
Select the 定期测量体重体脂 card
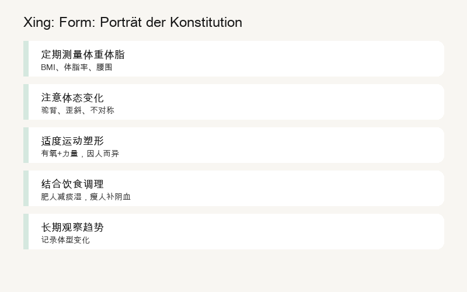tap(234, 59)
